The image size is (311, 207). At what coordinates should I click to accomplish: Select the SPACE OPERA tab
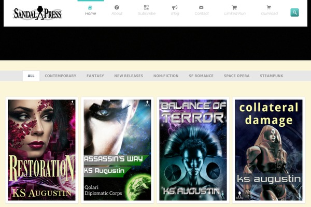(x=237, y=76)
